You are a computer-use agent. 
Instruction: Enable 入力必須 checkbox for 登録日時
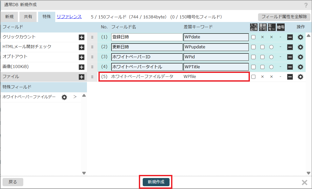coord(253,37)
